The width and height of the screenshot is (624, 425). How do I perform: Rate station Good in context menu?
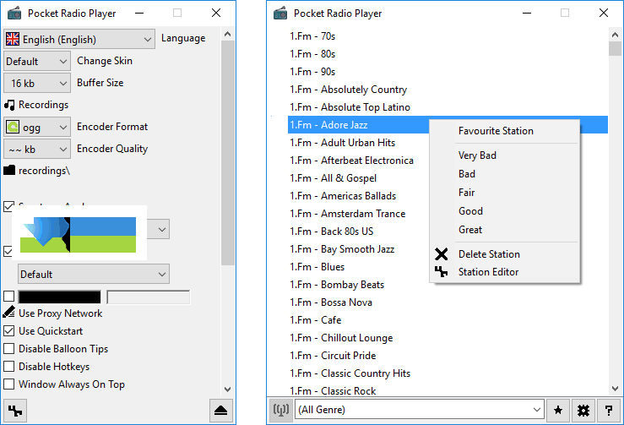coord(470,210)
